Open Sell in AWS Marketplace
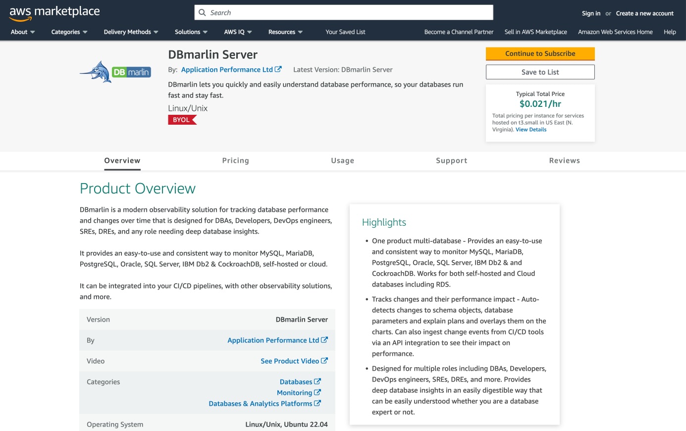The height and width of the screenshot is (431, 686). click(x=536, y=32)
